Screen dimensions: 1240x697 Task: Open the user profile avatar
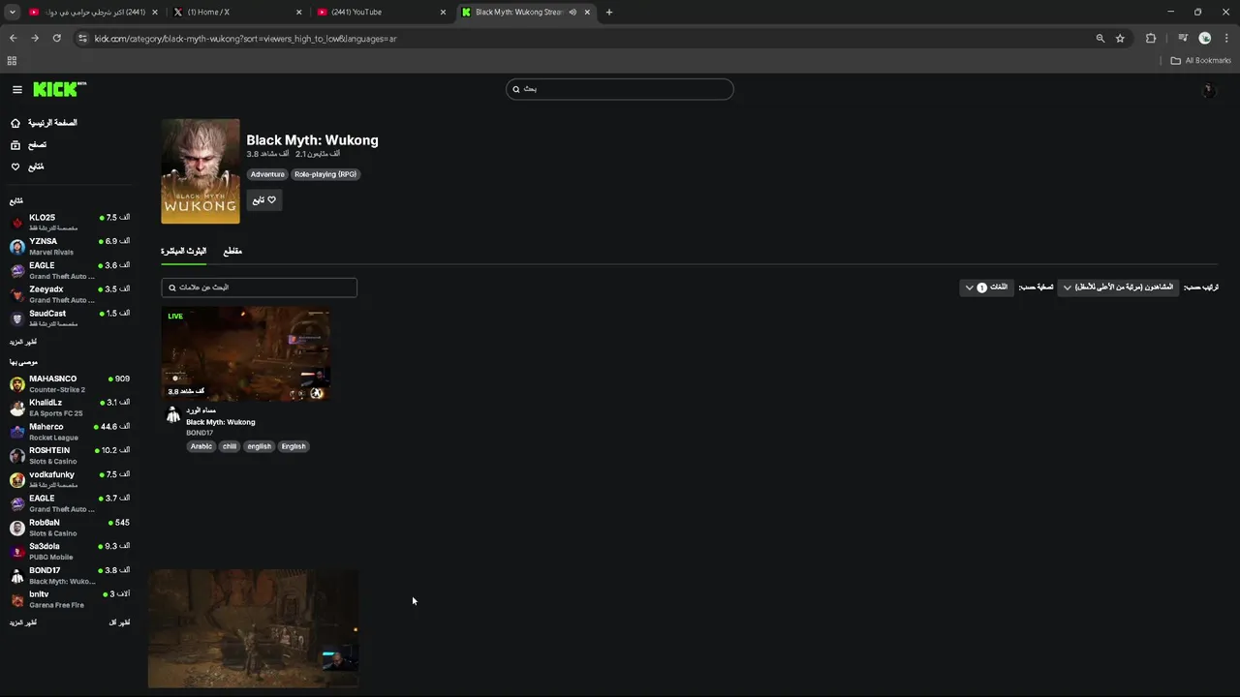click(x=1208, y=90)
